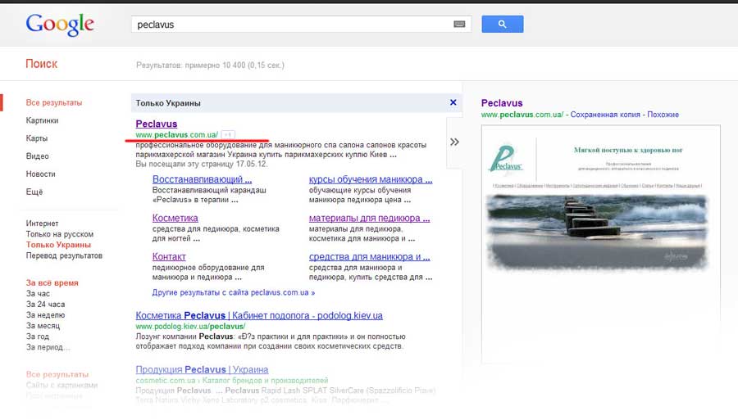
Task: Click the Peclavus title in the preview panel
Action: point(502,103)
